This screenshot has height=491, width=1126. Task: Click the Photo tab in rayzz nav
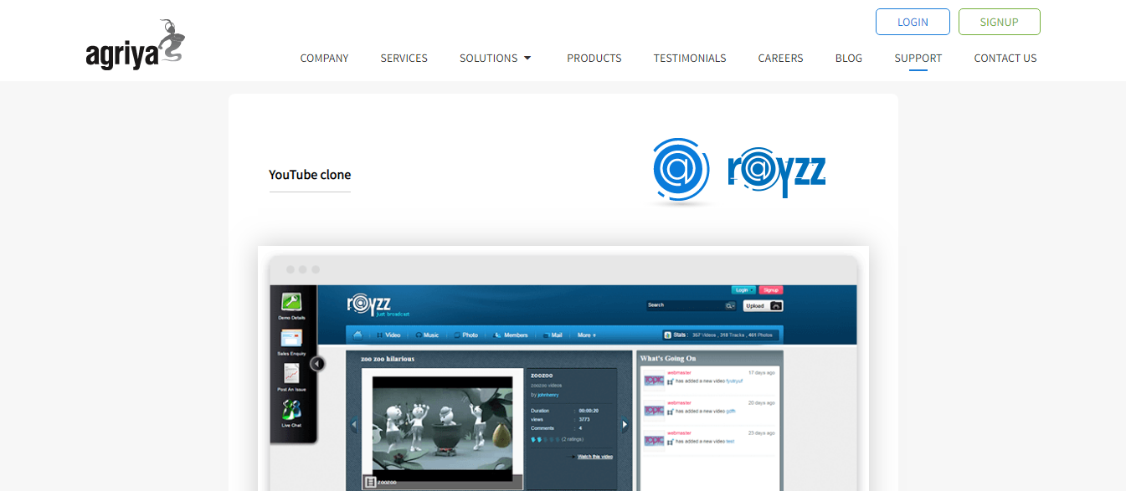(465, 335)
